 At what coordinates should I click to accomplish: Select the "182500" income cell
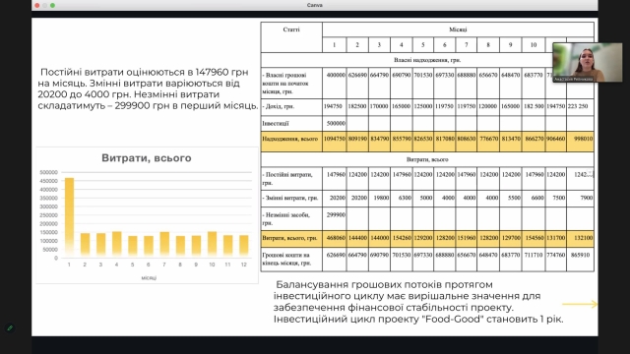point(356,106)
